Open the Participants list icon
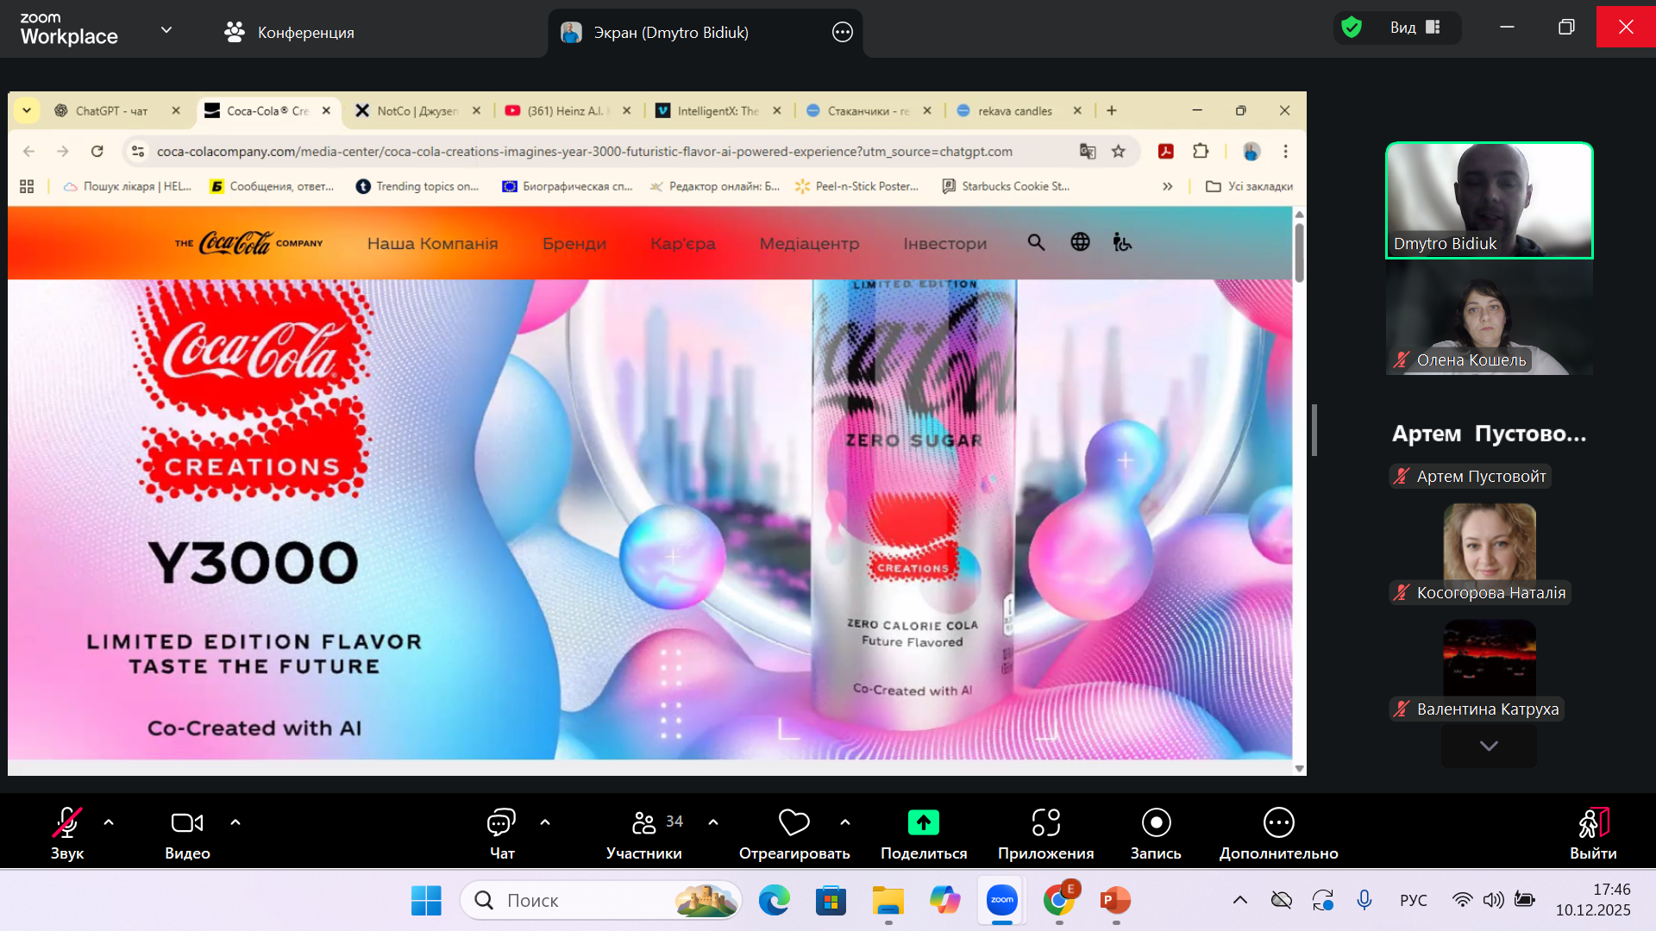This screenshot has height=931, width=1656. click(x=643, y=823)
